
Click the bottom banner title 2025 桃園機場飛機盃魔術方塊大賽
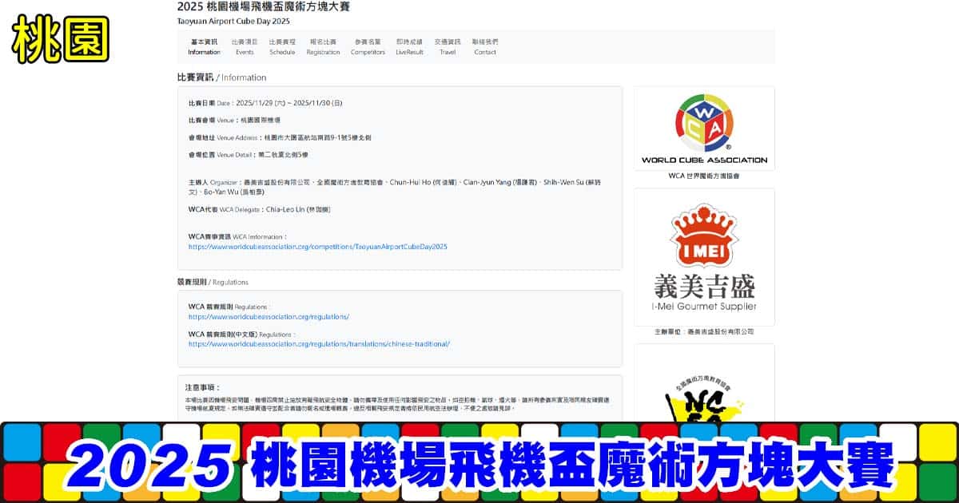point(479,464)
